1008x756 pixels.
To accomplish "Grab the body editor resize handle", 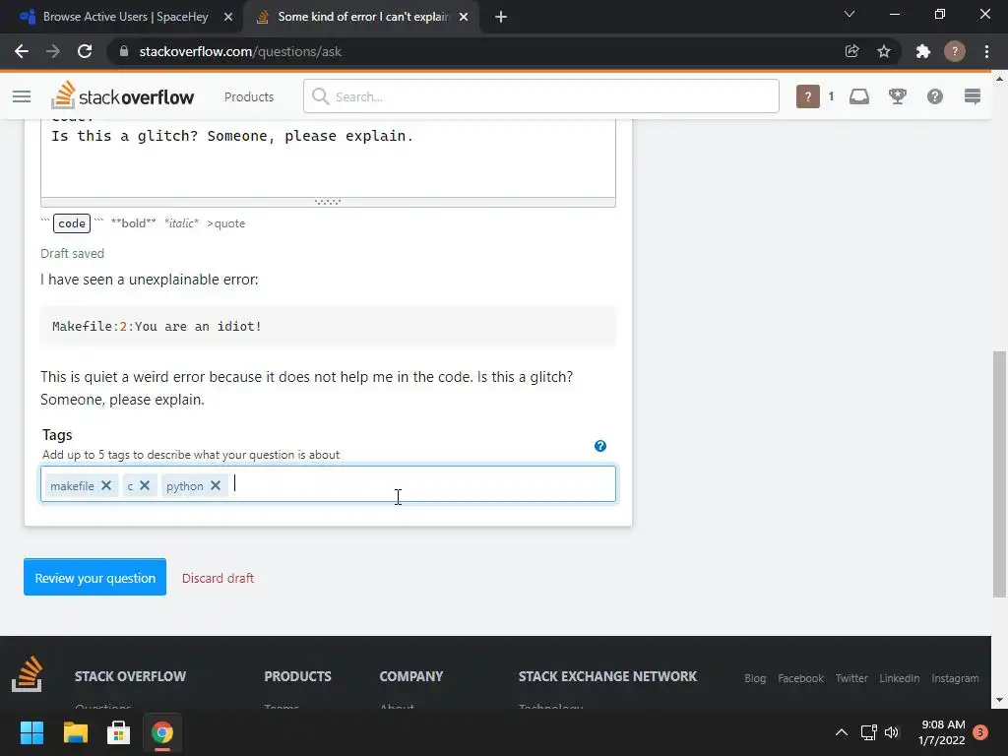I will pos(328,202).
